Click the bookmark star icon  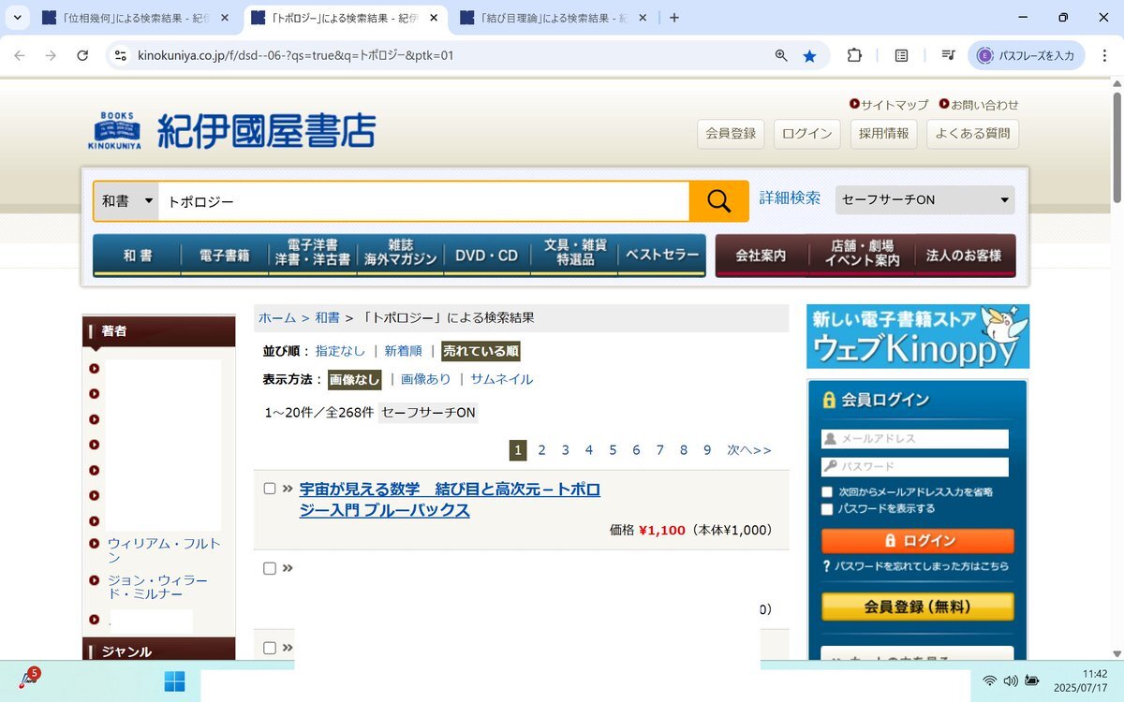pos(809,56)
